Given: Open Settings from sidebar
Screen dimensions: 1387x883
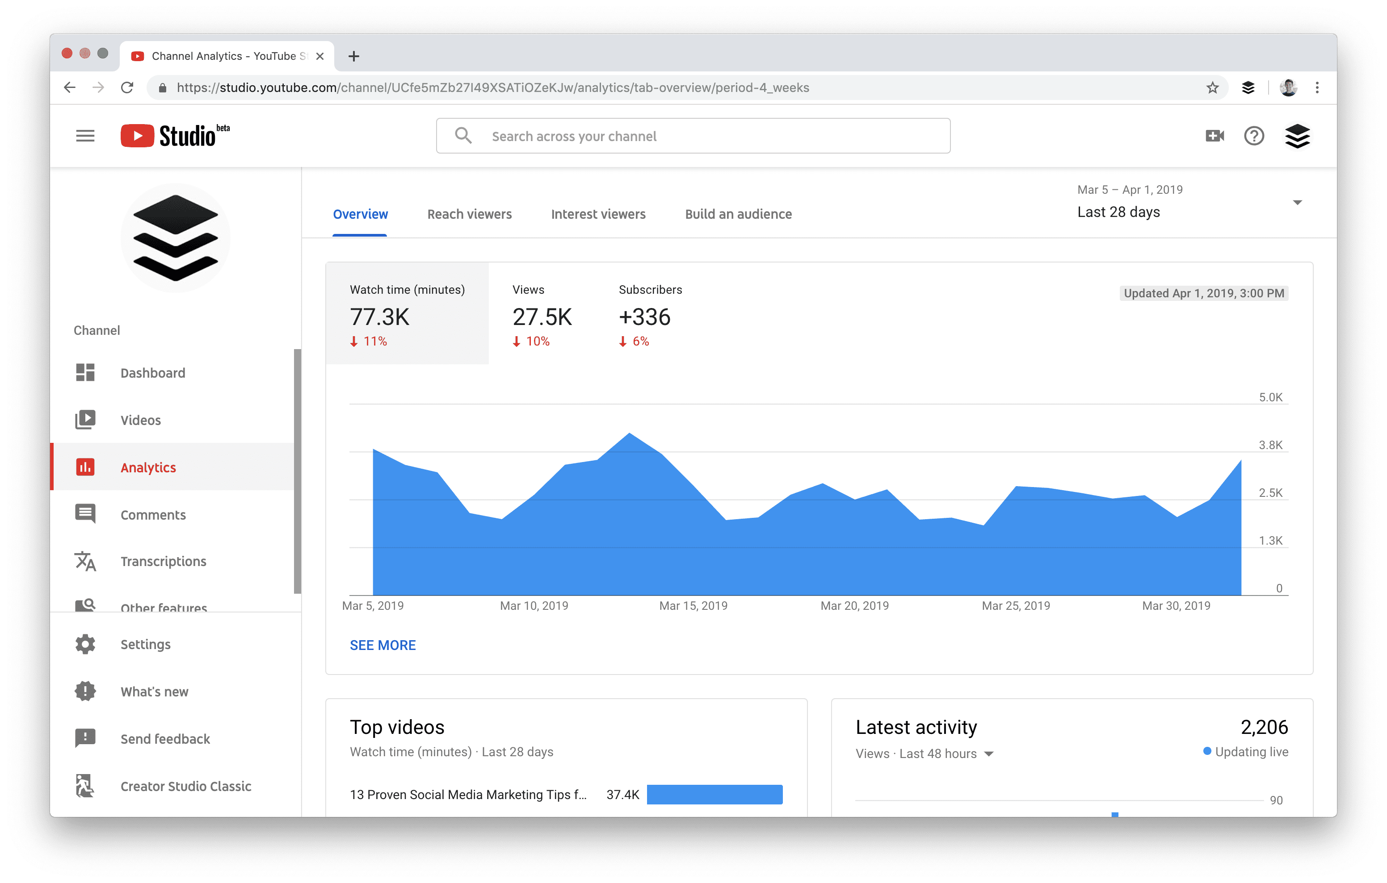Looking at the screenshot, I should click(x=146, y=644).
